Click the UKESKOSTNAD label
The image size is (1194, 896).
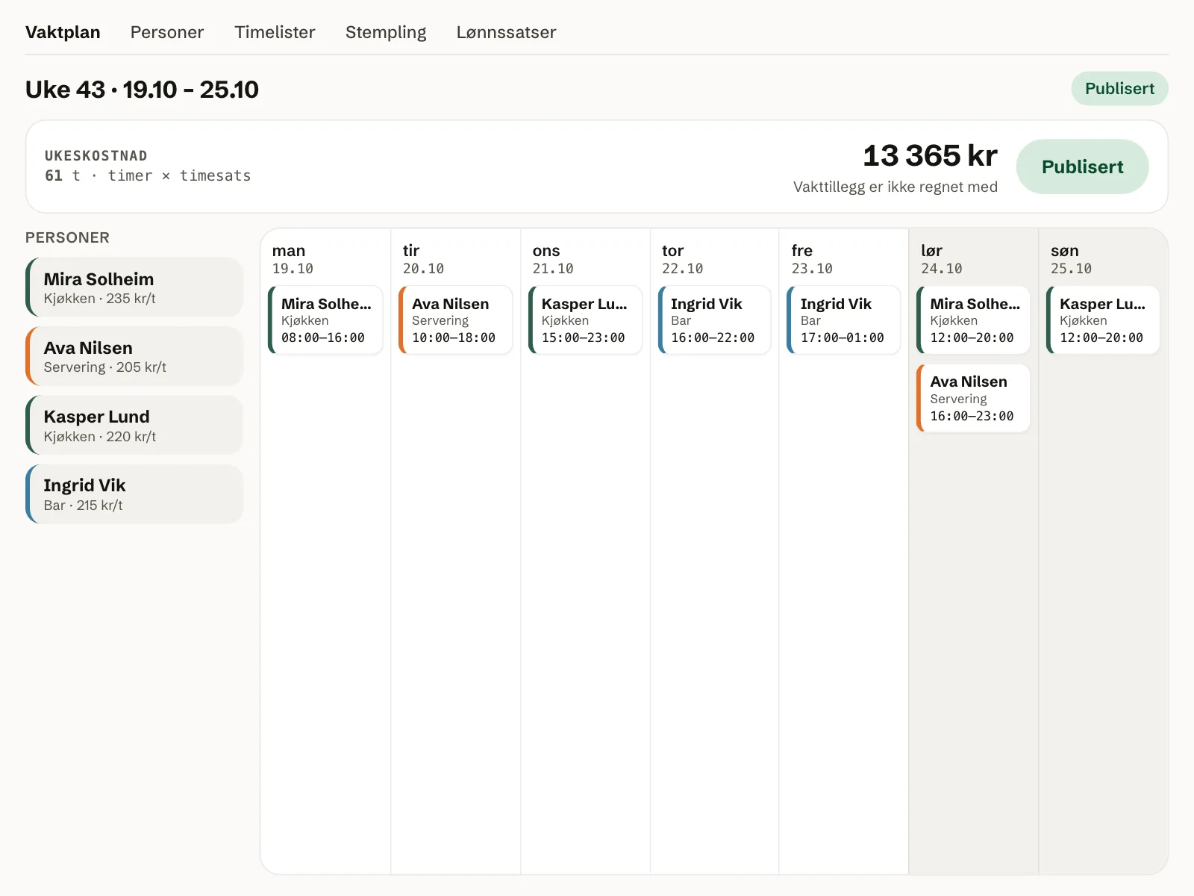(x=96, y=156)
